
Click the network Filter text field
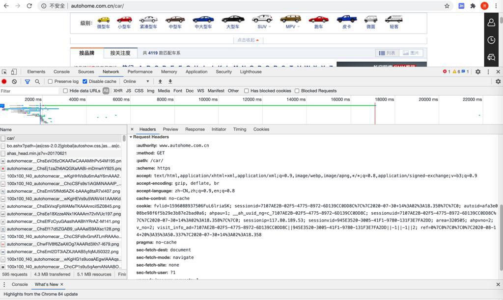(29, 91)
